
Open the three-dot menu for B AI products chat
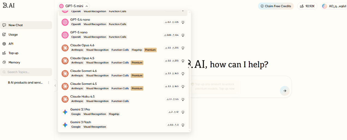(x=49, y=83)
